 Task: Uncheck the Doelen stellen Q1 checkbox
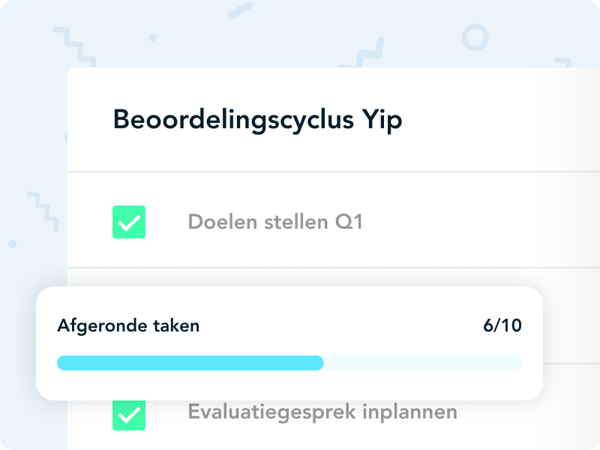pyautogui.click(x=128, y=222)
